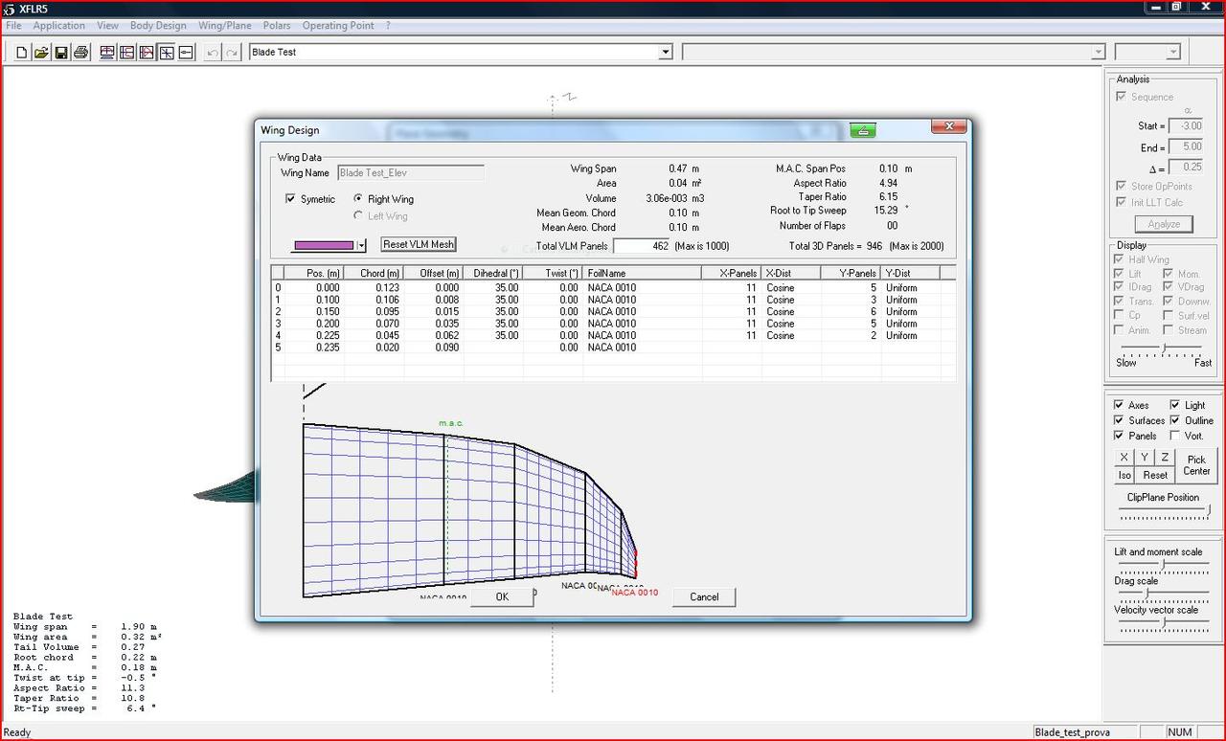Disable the Axes display checkbox
The height and width of the screenshot is (741, 1226).
[x=1119, y=405]
